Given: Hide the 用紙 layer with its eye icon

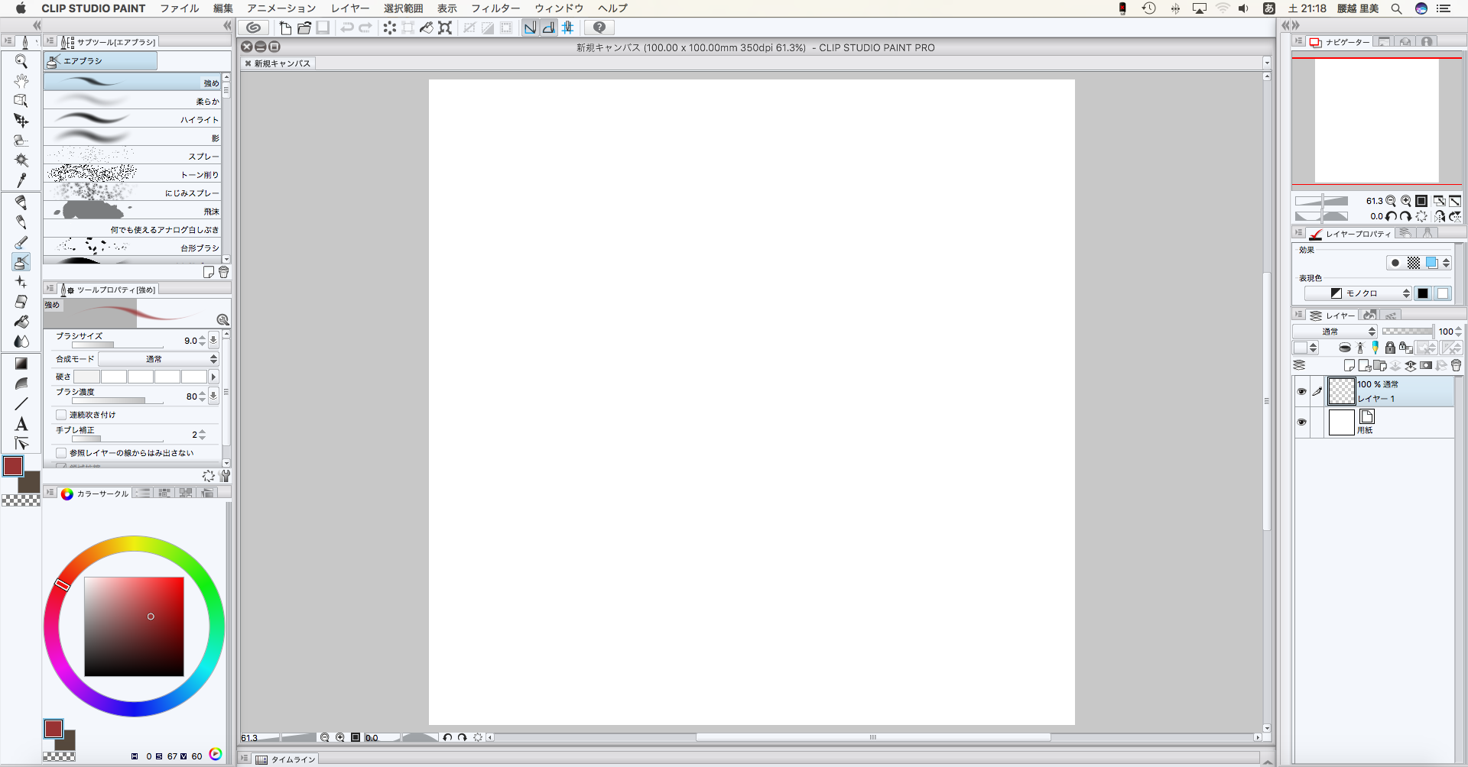Looking at the screenshot, I should [1301, 422].
